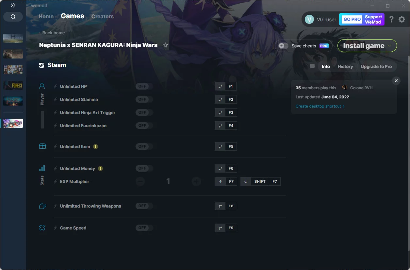The image size is (410, 270).
Task: Open the sidebar search icon
Action: (x=13, y=17)
